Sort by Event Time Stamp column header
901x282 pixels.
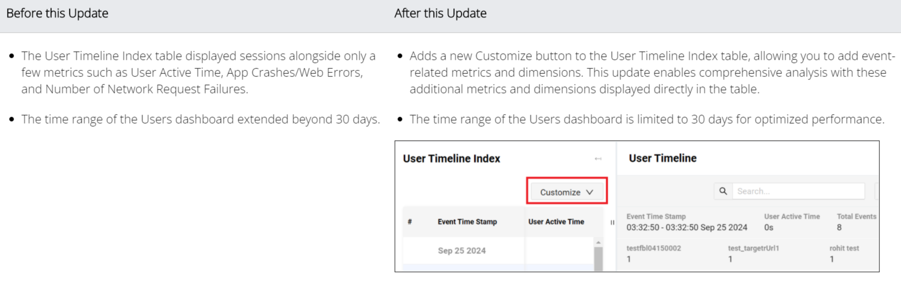pyautogui.click(x=467, y=222)
